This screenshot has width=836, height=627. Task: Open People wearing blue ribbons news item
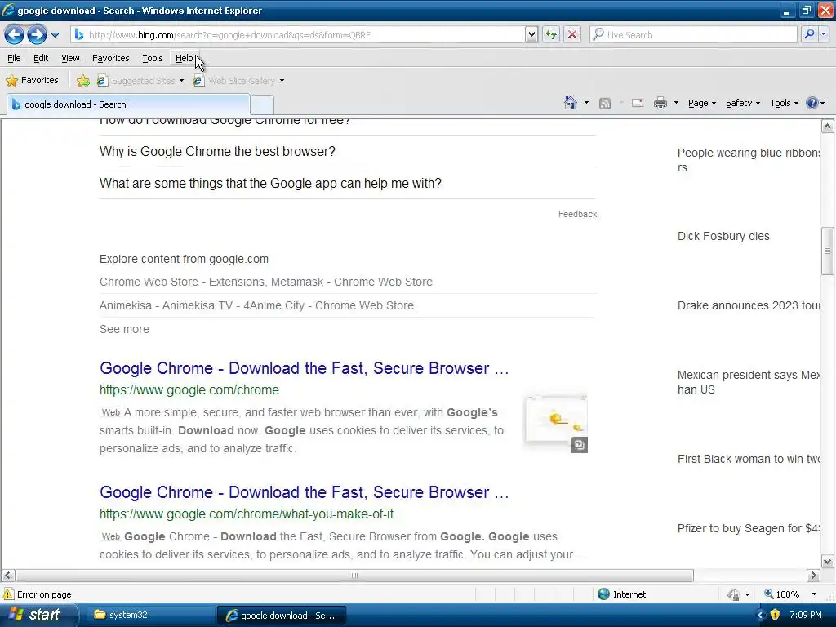point(749,160)
